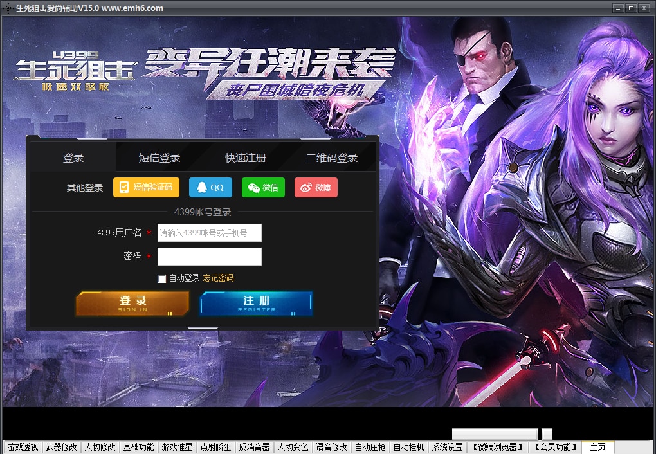The image size is (656, 454).
Task: Open the 二维码登录 QR code tab
Action: point(333,158)
